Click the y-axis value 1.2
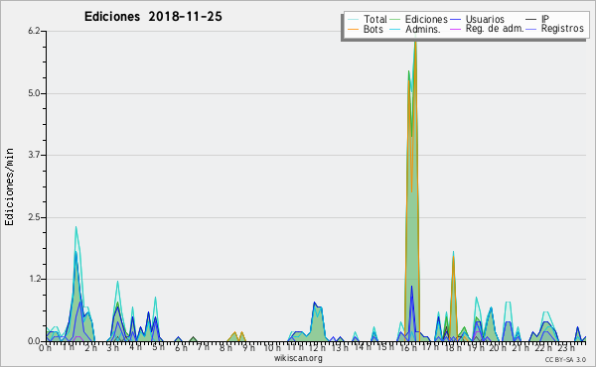The height and width of the screenshot is (367, 596). coord(34,280)
